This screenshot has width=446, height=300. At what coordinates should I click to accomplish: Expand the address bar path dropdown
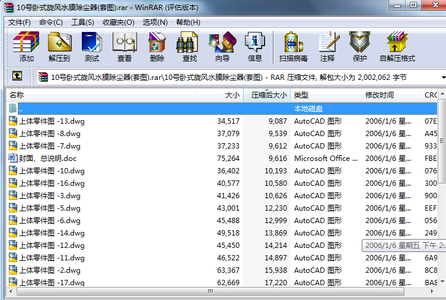click(443, 78)
